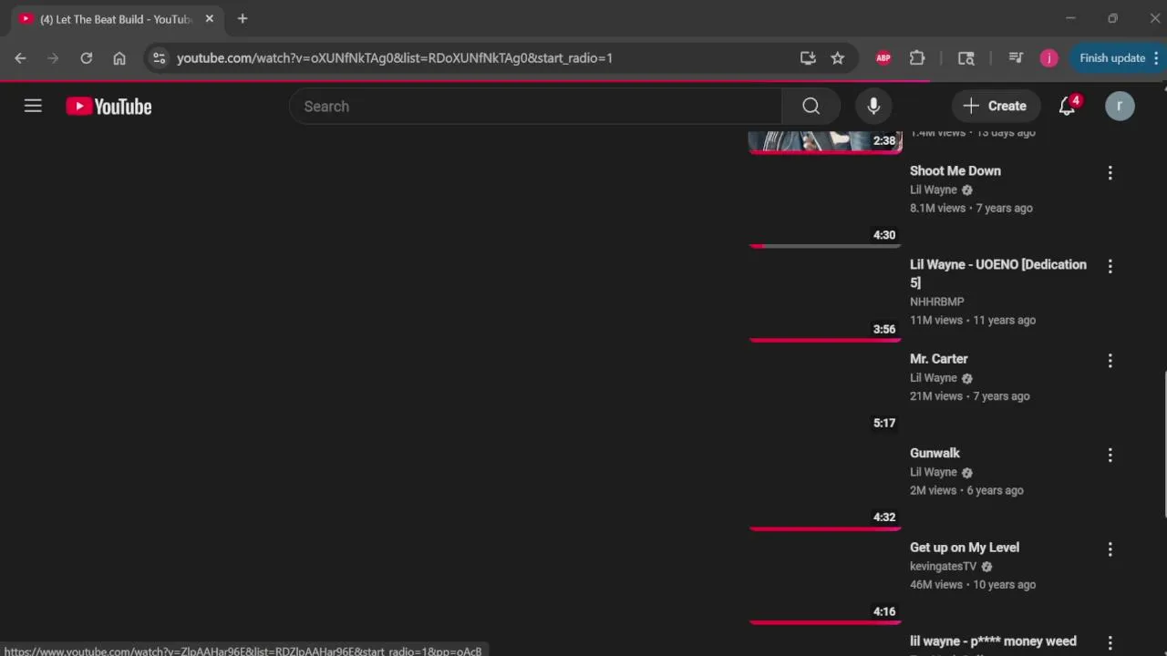The width and height of the screenshot is (1167, 656).
Task: Go back with browser back arrow
Action: click(20, 58)
